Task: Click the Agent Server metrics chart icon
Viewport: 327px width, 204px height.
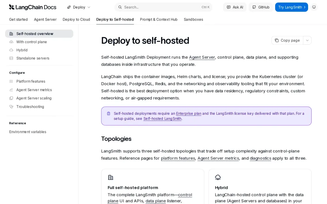Action: click(x=11, y=90)
